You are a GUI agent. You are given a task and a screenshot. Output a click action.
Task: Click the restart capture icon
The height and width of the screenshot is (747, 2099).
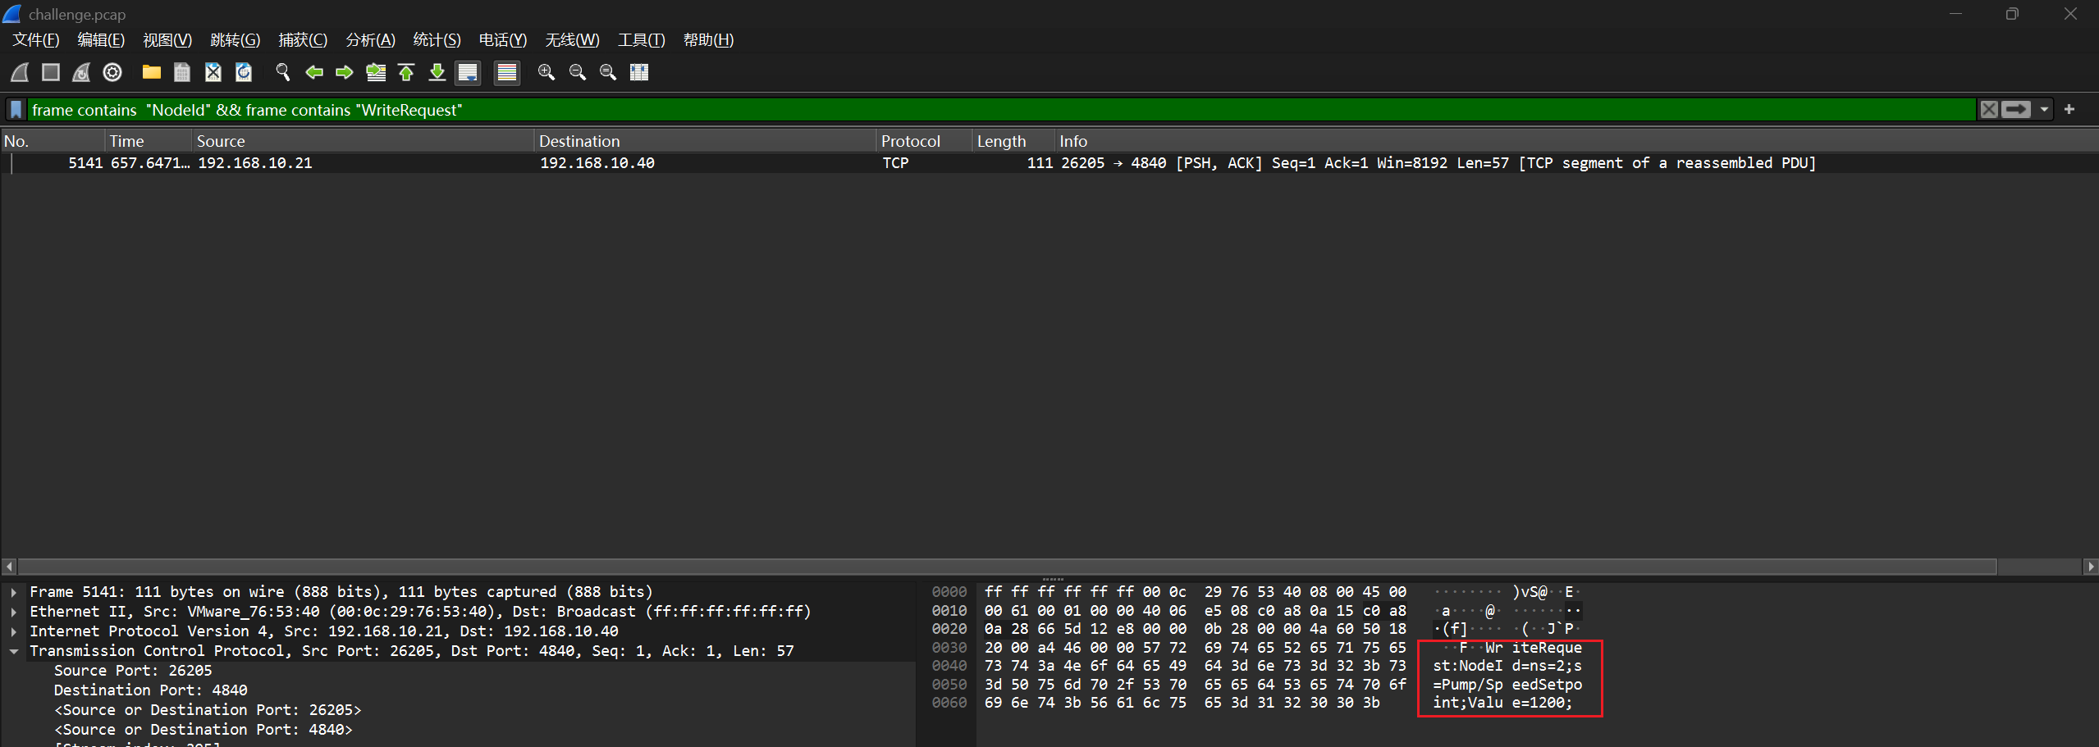[x=81, y=72]
